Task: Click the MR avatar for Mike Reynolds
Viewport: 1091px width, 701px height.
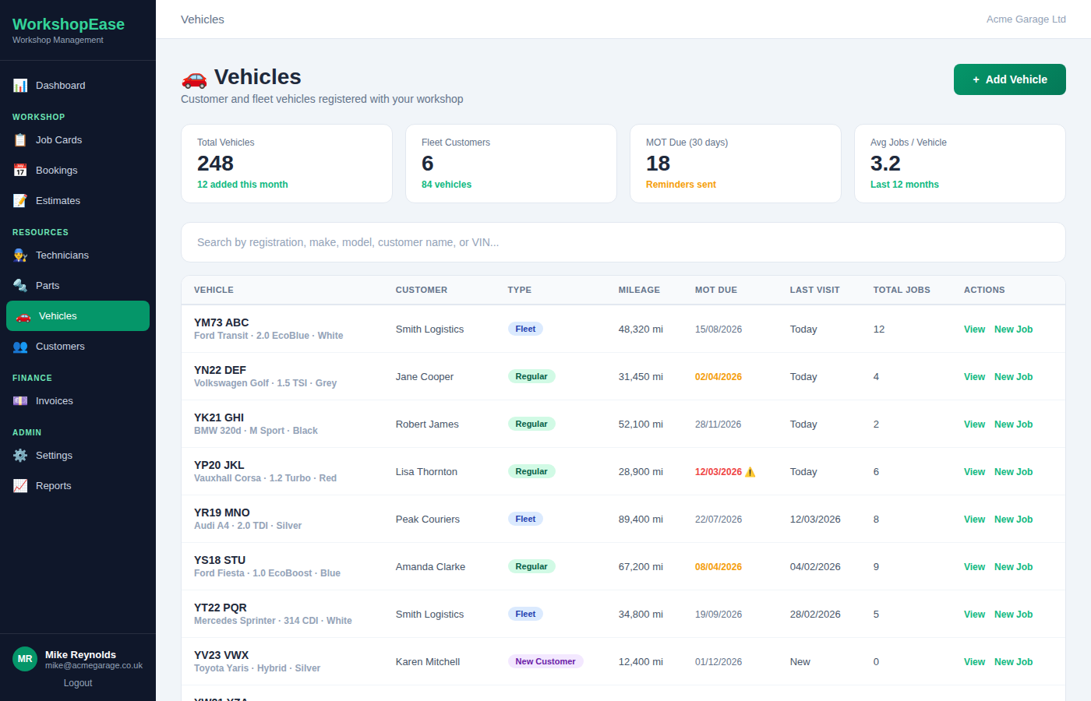Action: pyautogui.click(x=24, y=659)
